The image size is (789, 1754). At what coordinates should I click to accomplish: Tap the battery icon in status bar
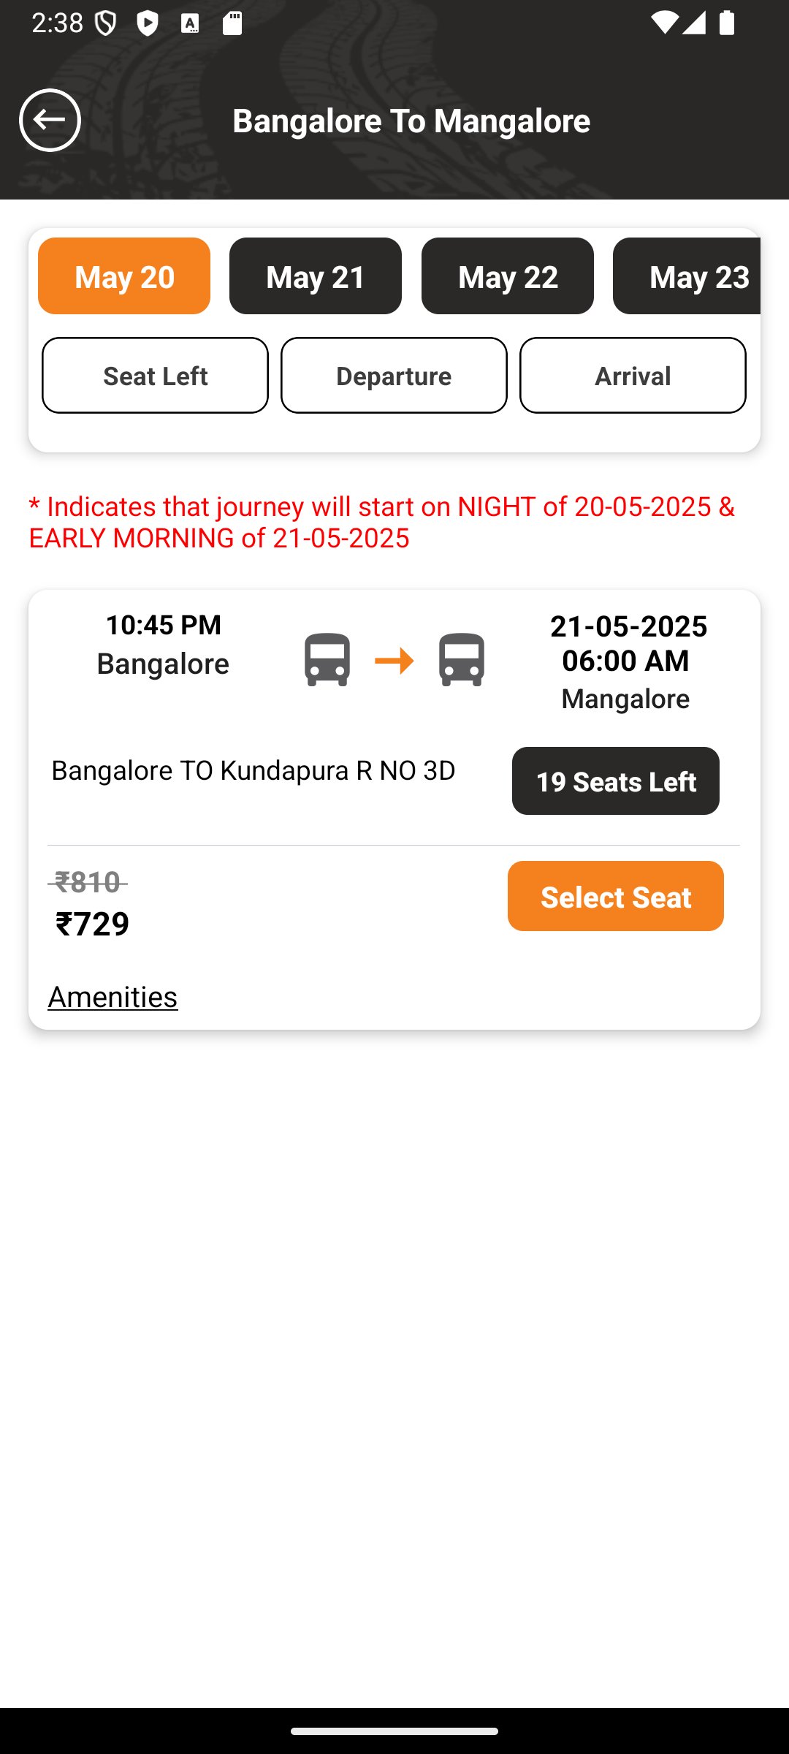pos(726,23)
